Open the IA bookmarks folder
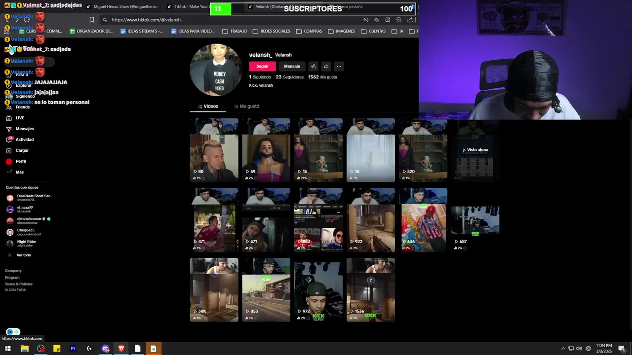The width and height of the screenshot is (632, 355). (x=398, y=31)
